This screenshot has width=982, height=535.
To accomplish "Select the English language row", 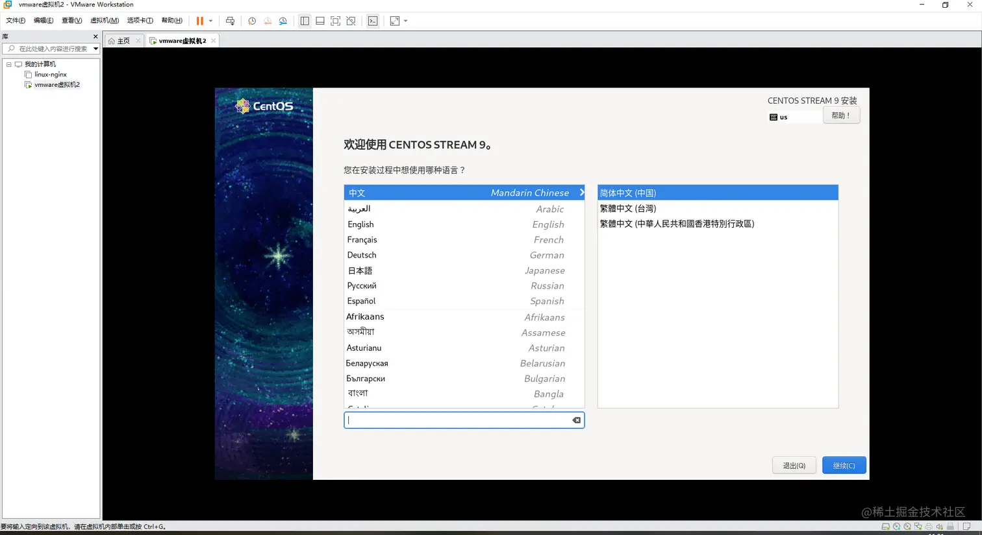I will 464,224.
